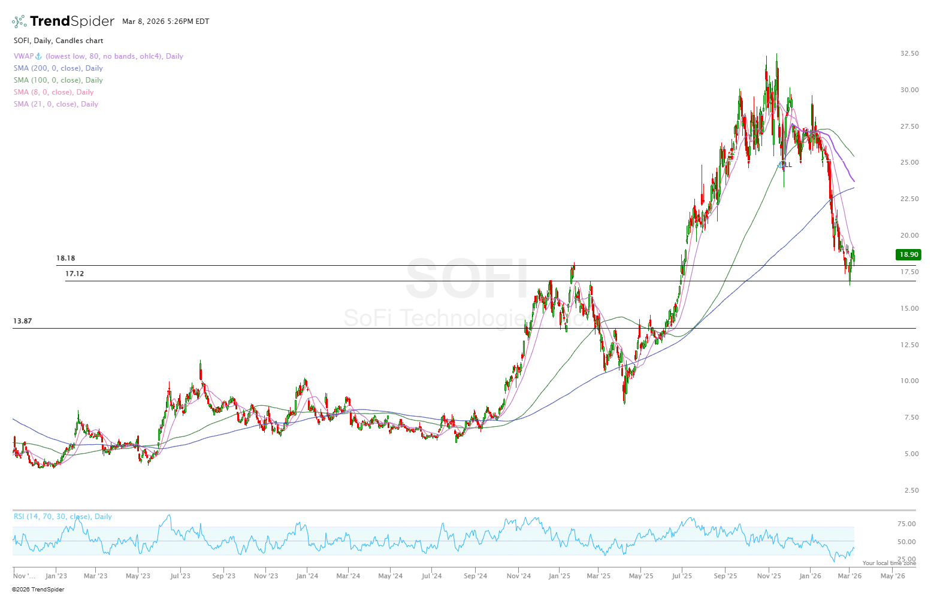Select the SMA (21, 0, close) label
The height and width of the screenshot is (595, 934).
56,104
